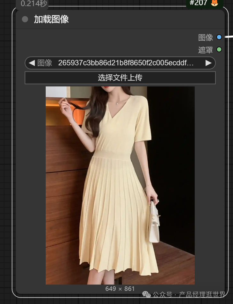Click the 遮罩 output label

pos(205,50)
